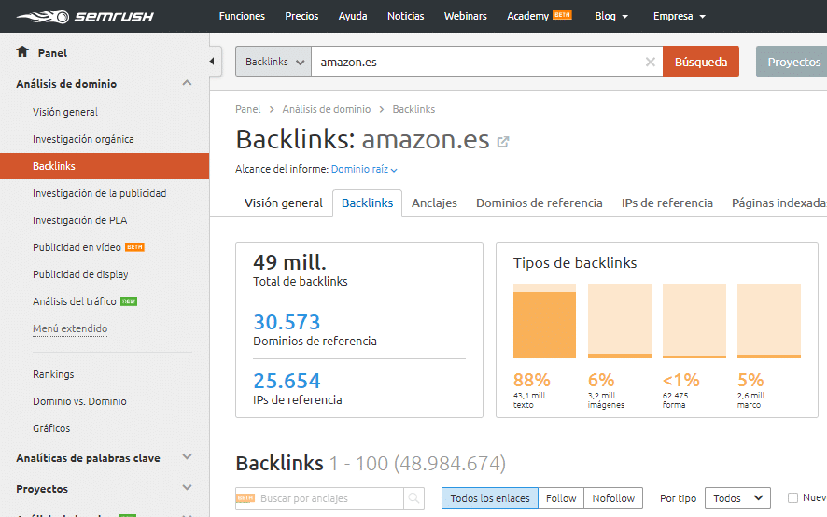The height and width of the screenshot is (517, 827).
Task: Select the Follow links filter
Action: pyautogui.click(x=561, y=498)
